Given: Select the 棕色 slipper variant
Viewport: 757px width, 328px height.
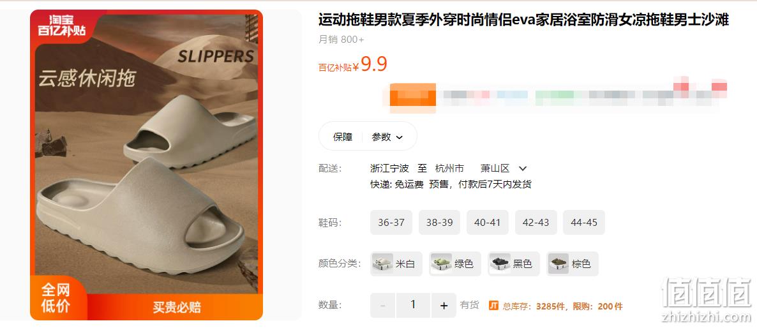Looking at the screenshot, I should coord(573,264).
